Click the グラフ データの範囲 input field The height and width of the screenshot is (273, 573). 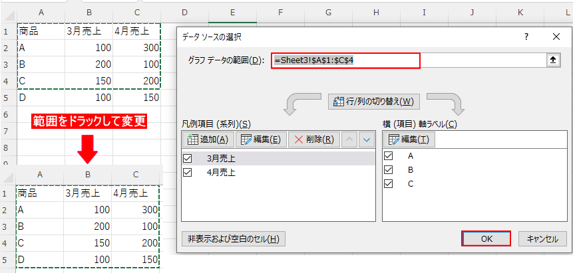point(409,60)
